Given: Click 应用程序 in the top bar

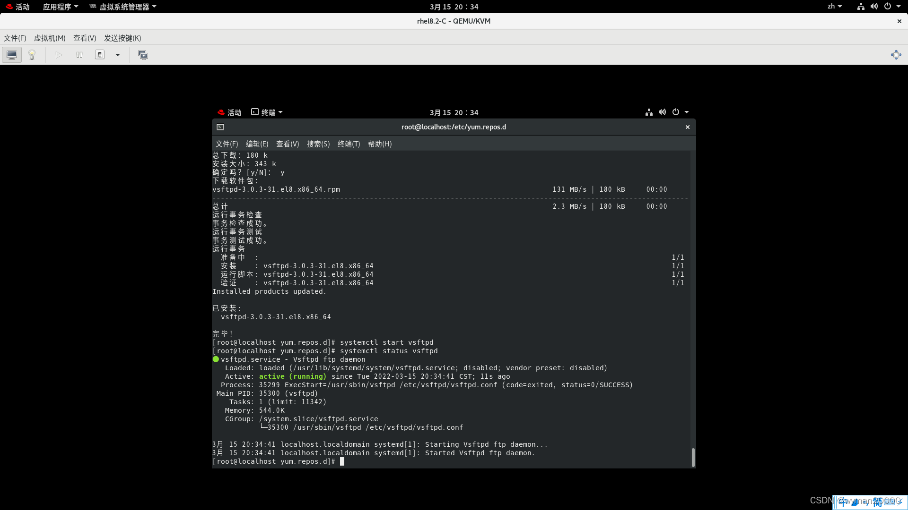Looking at the screenshot, I should 57,7.
